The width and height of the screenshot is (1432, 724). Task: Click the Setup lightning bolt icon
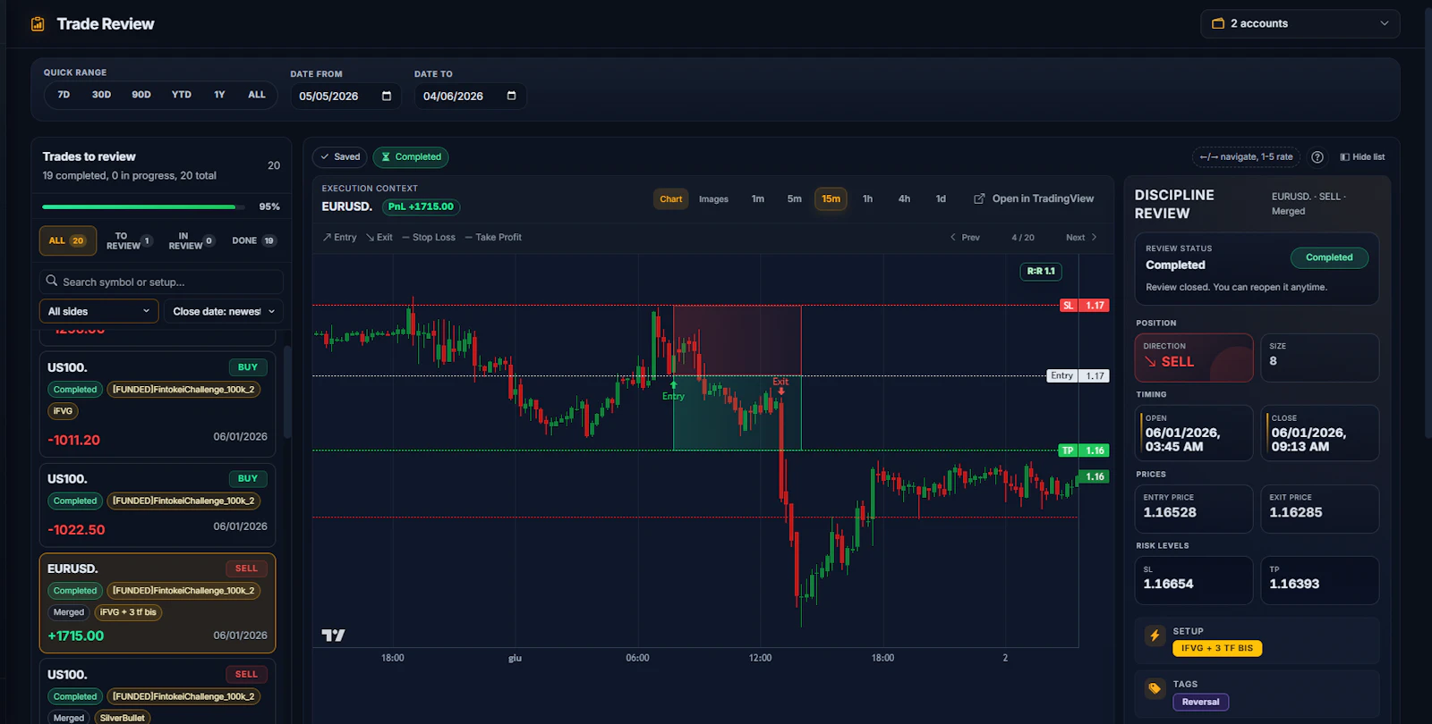[x=1155, y=636]
